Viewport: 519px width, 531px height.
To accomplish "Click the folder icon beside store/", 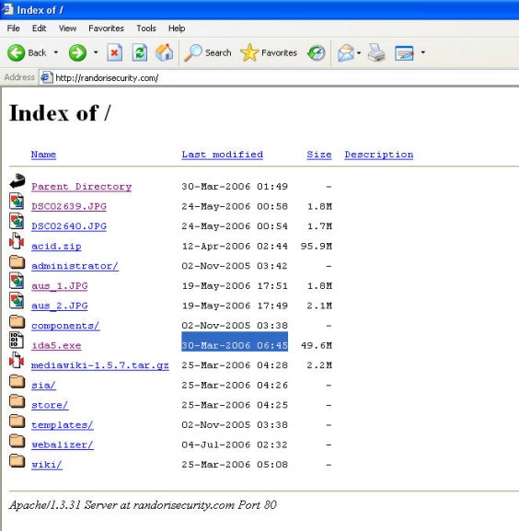I will (17, 401).
